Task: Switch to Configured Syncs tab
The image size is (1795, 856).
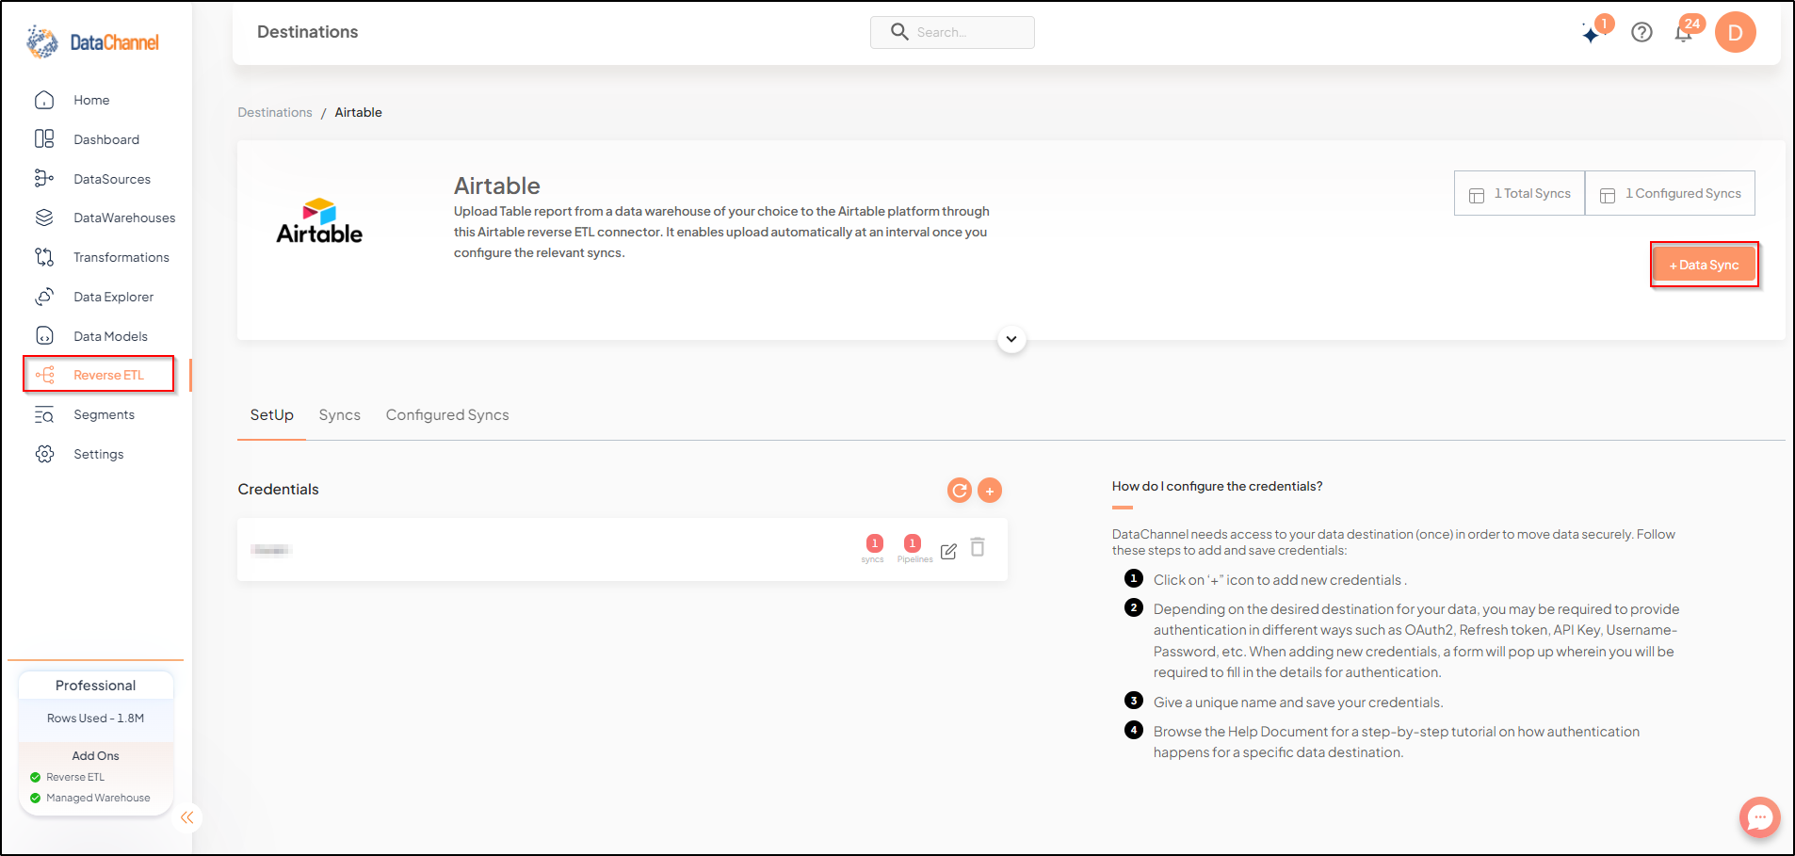Action: point(447,415)
